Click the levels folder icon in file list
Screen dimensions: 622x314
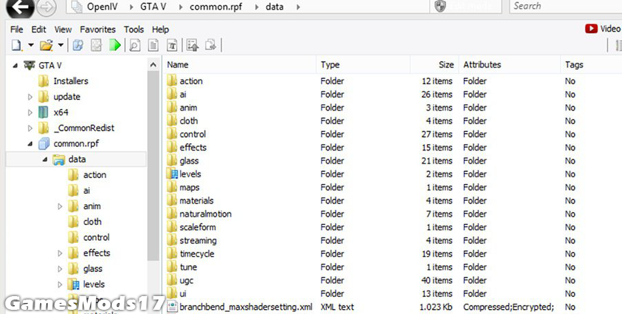tap(172, 174)
